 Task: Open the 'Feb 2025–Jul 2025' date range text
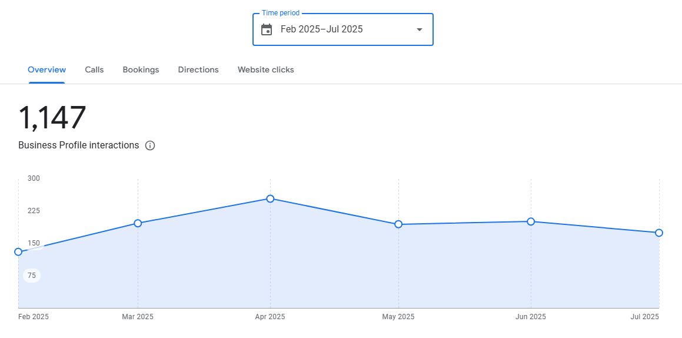point(321,29)
